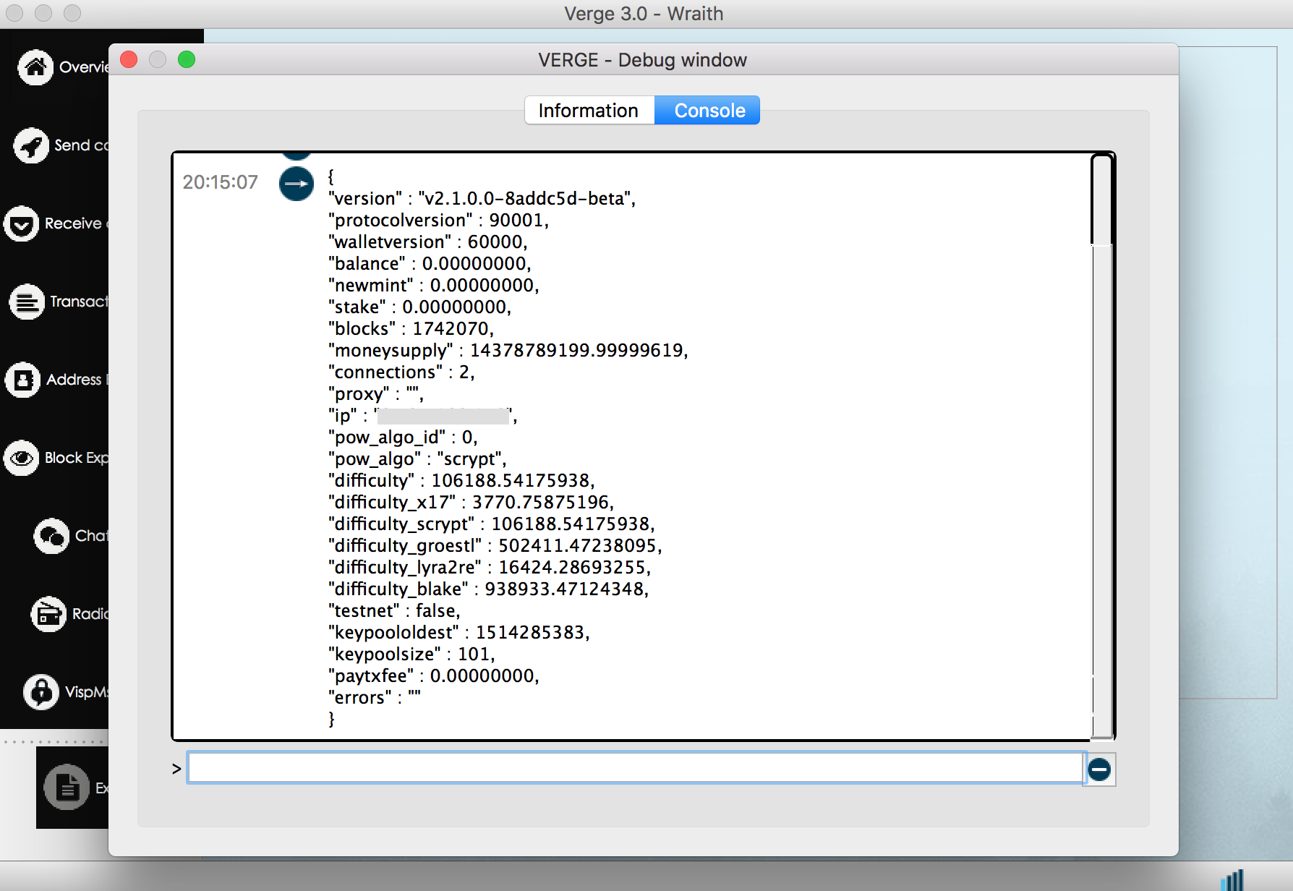Click the "version" line in console output
Image resolution: width=1293 pixels, height=891 pixels.
pyautogui.click(x=482, y=198)
